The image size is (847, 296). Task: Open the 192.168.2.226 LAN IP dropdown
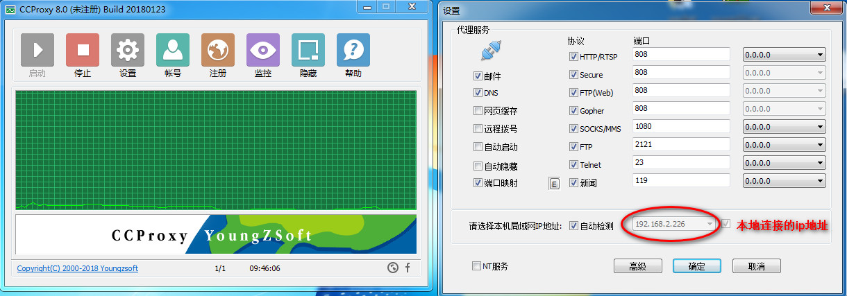tap(673, 224)
